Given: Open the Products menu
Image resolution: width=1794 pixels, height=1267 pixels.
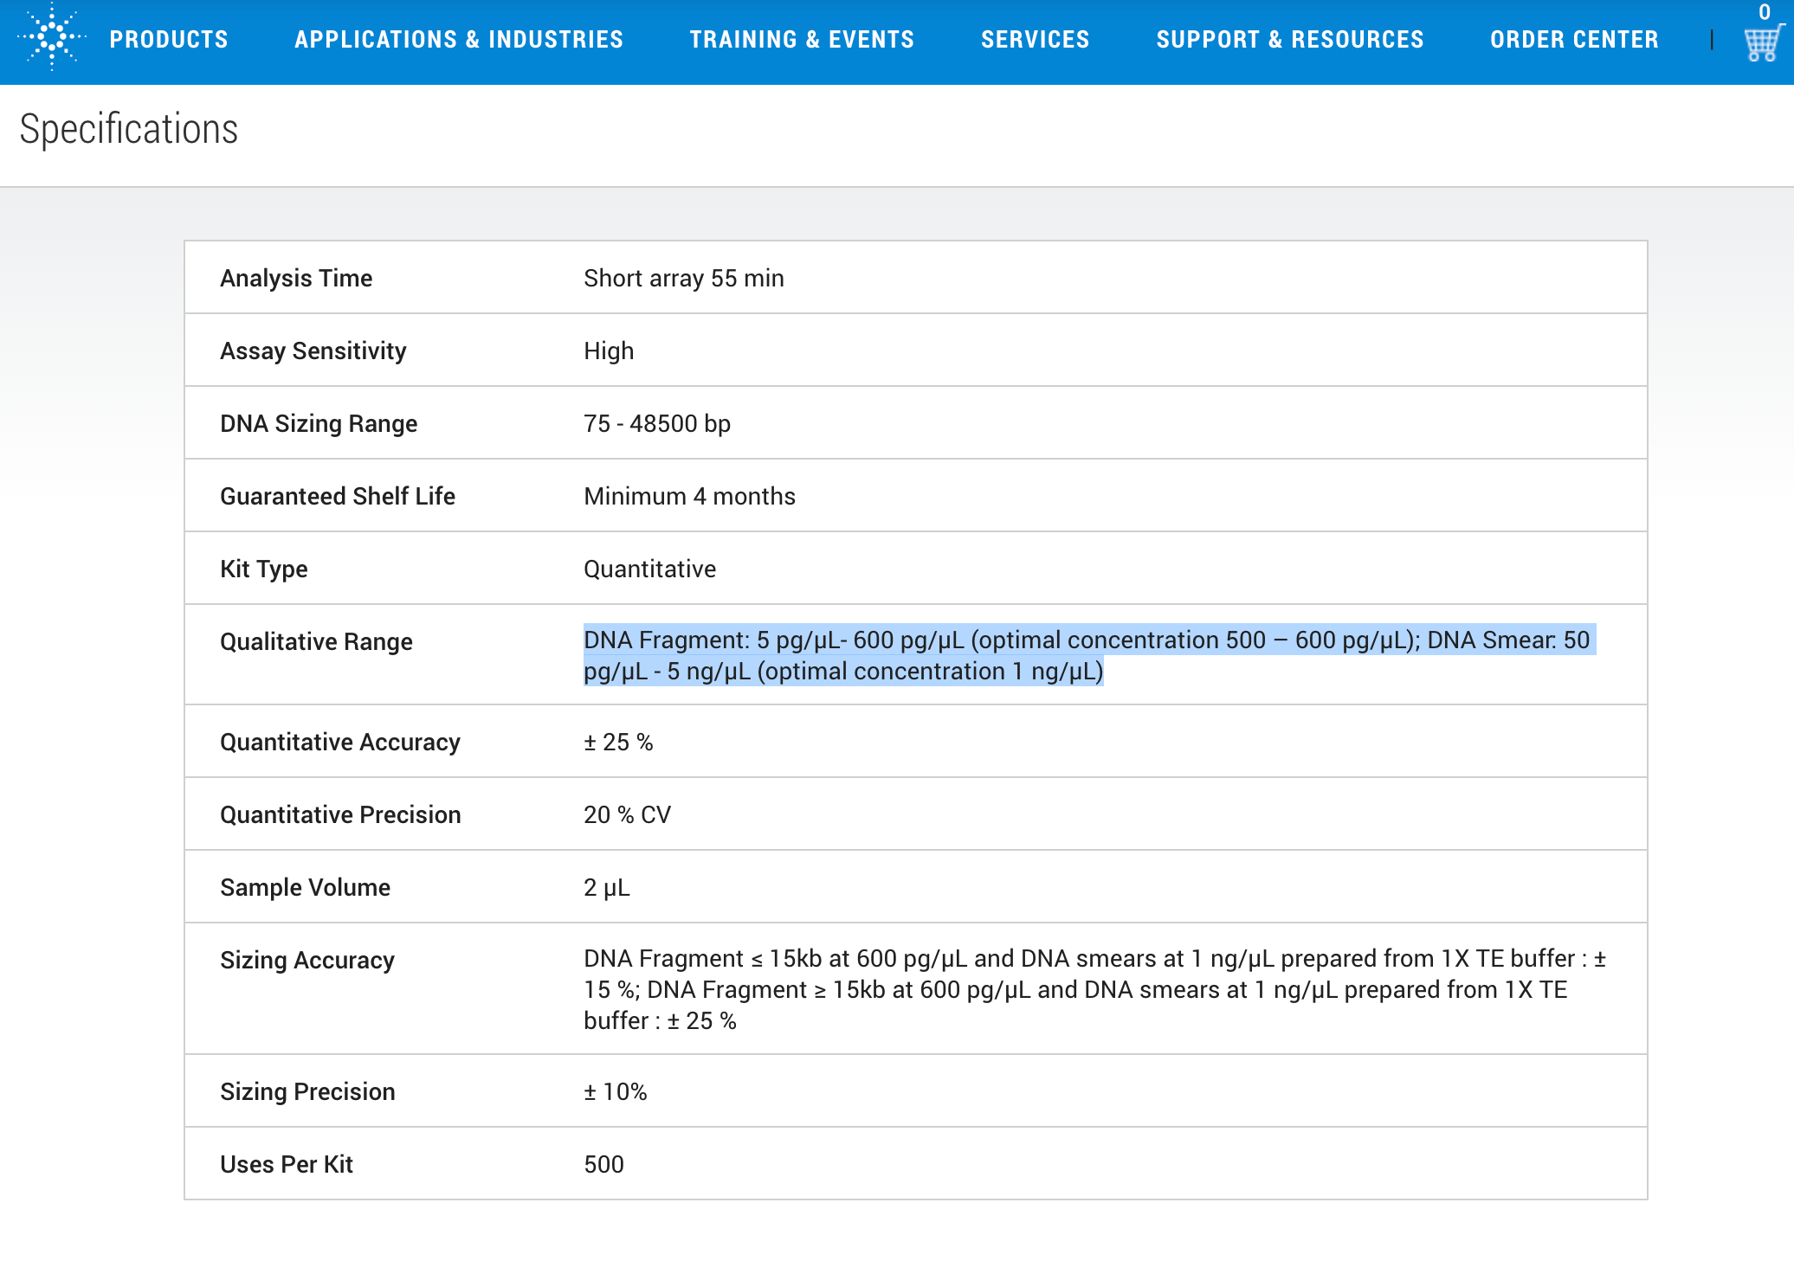Looking at the screenshot, I should 169,40.
